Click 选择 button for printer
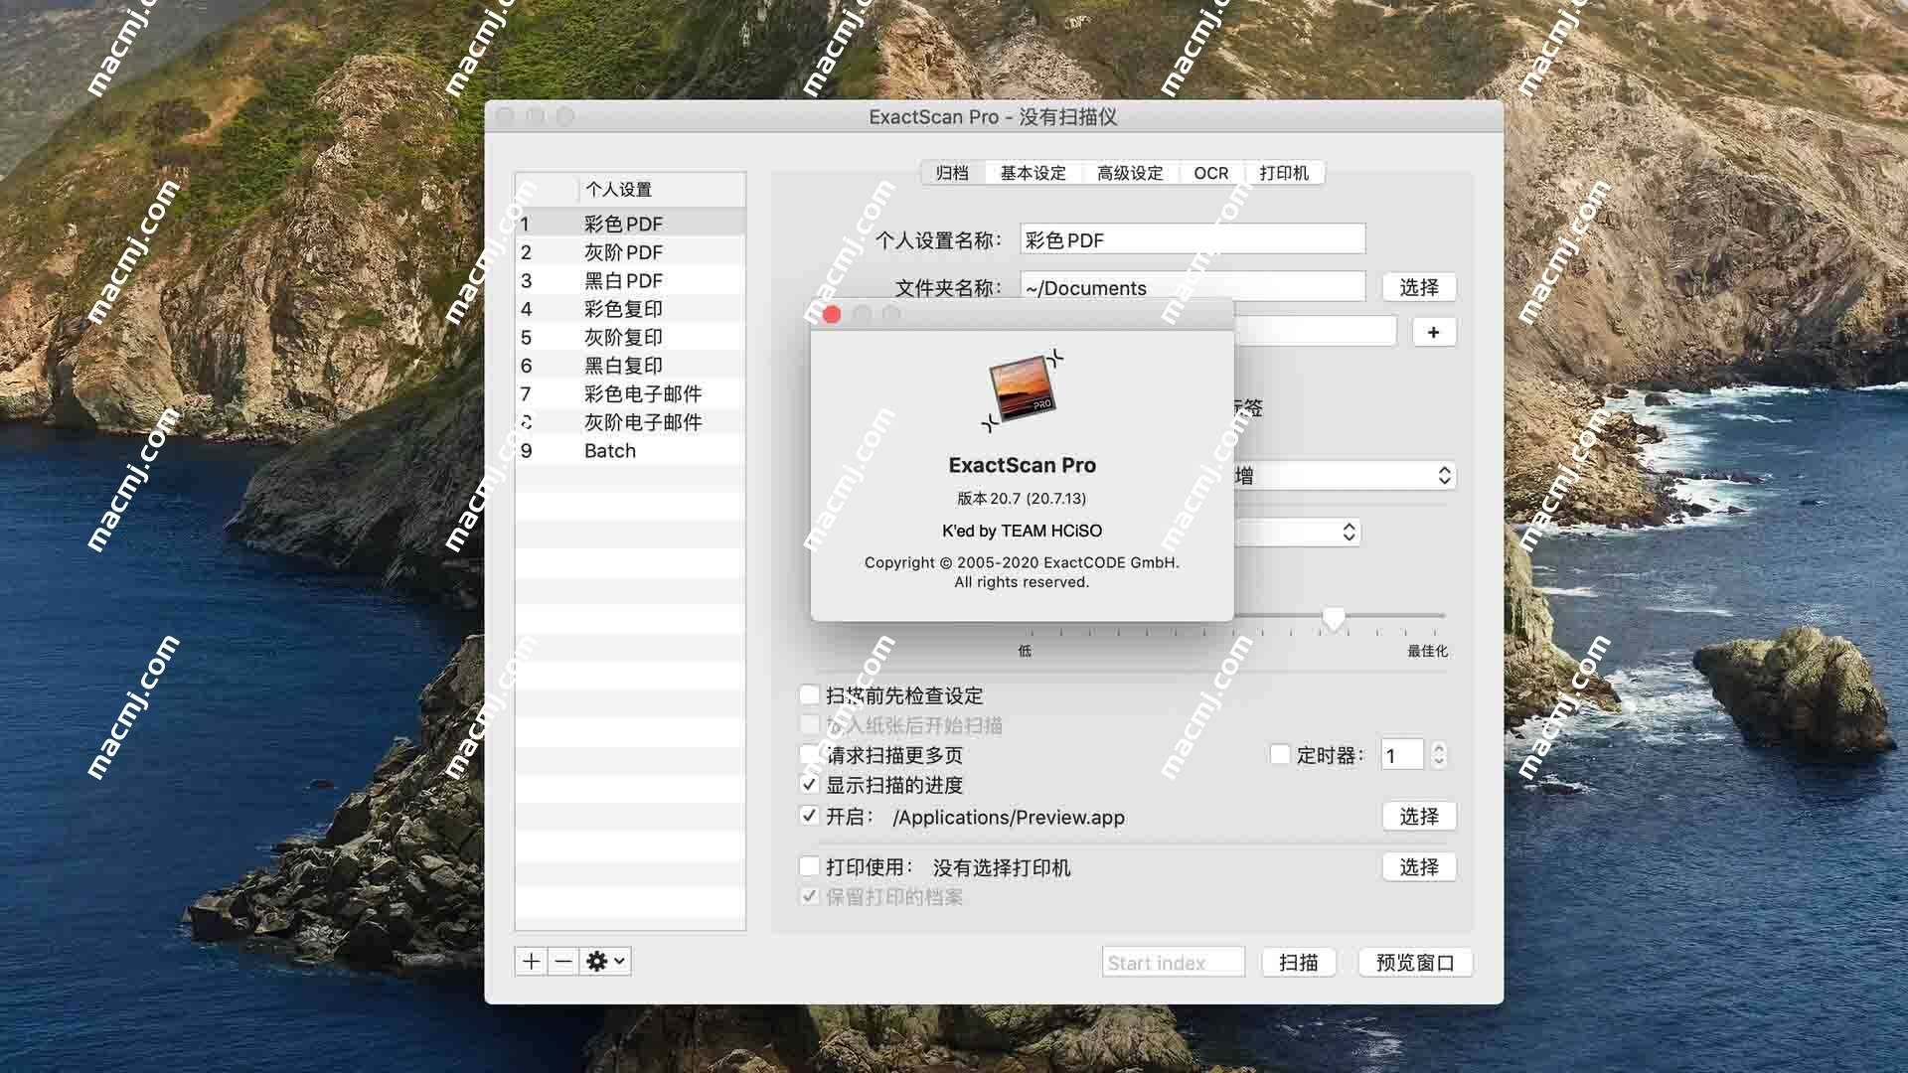This screenshot has height=1073, width=1908. point(1419,866)
